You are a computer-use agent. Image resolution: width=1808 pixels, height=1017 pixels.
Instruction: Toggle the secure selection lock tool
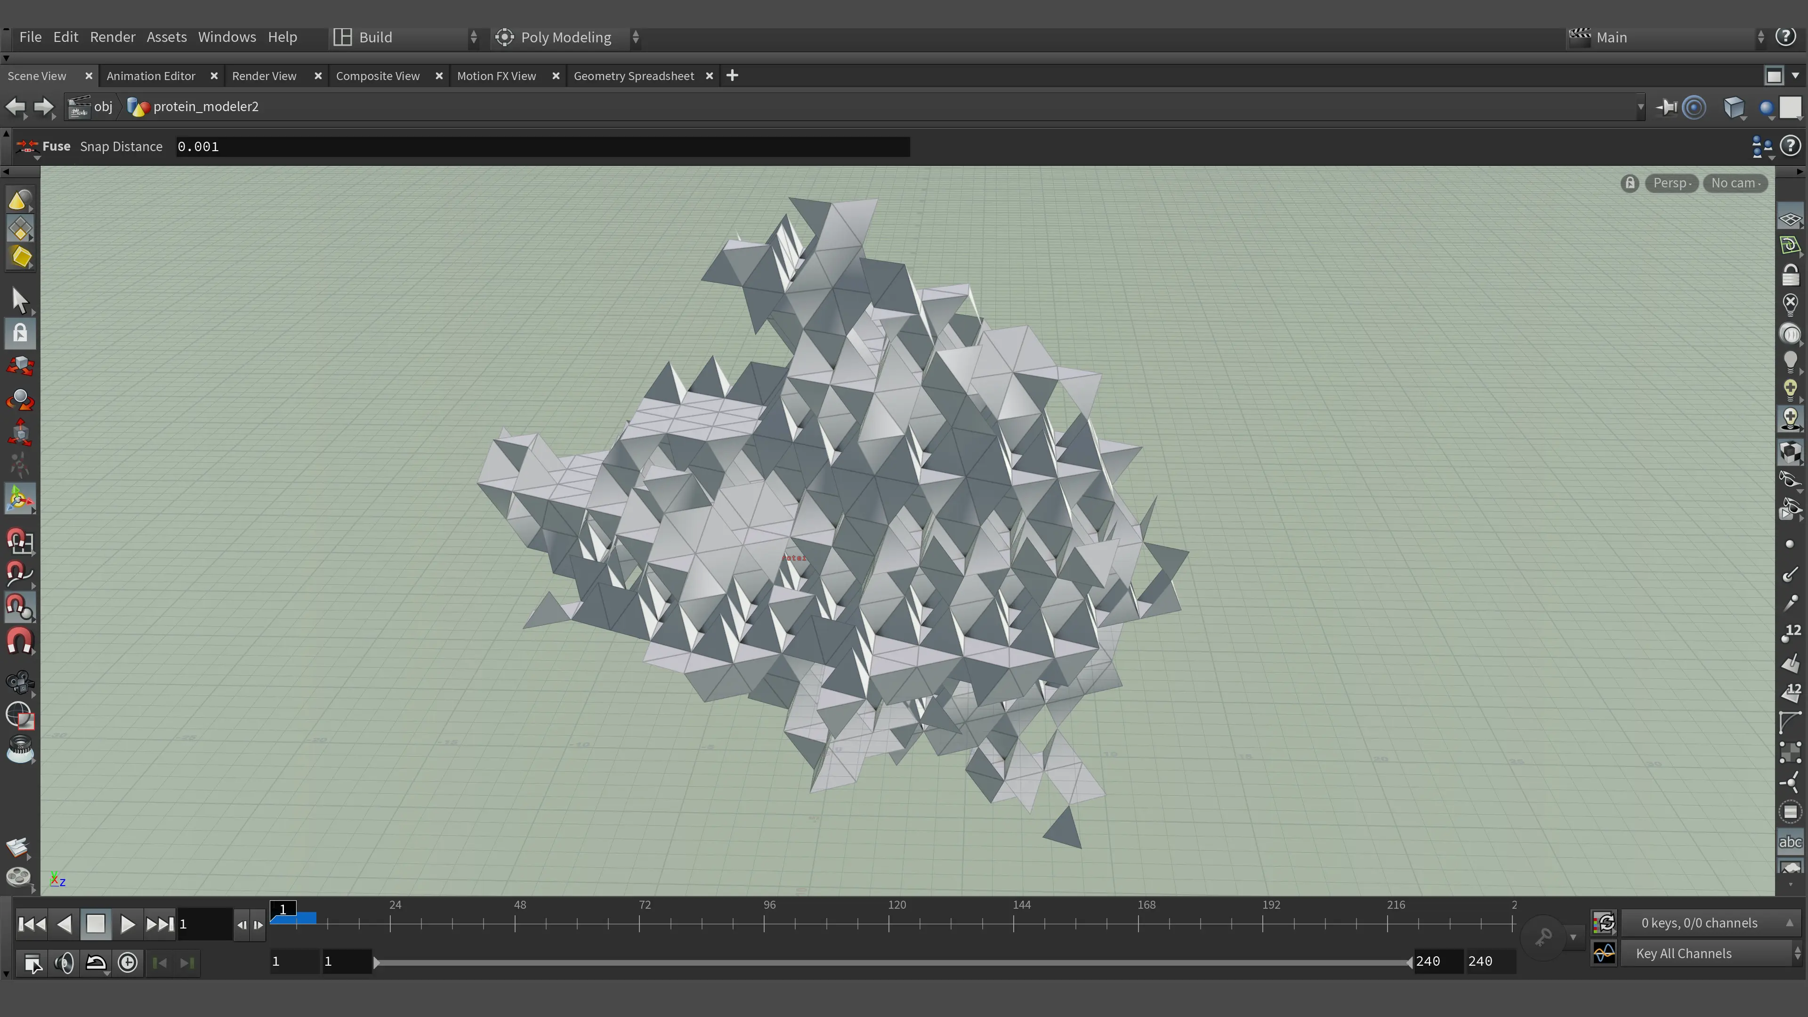(x=20, y=333)
